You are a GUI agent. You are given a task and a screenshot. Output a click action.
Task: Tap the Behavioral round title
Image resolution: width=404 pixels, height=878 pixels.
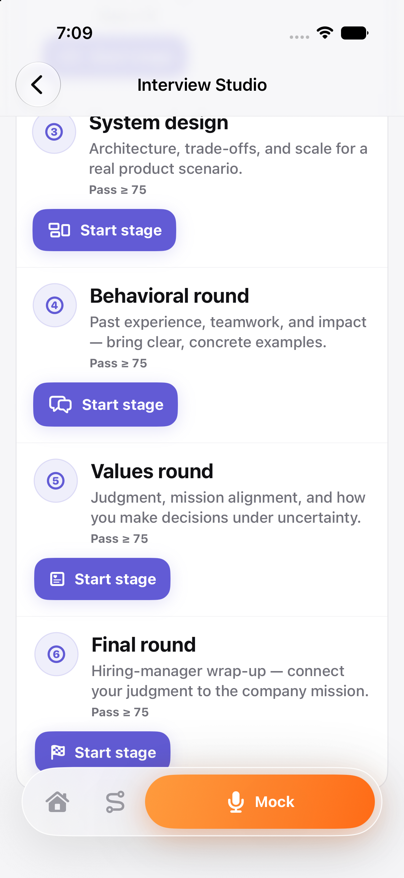170,295
